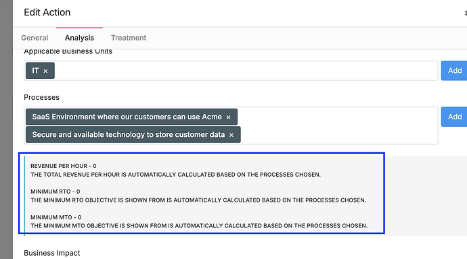This screenshot has height=259, width=467.
Task: Open the Treatment tab
Action: (129, 38)
